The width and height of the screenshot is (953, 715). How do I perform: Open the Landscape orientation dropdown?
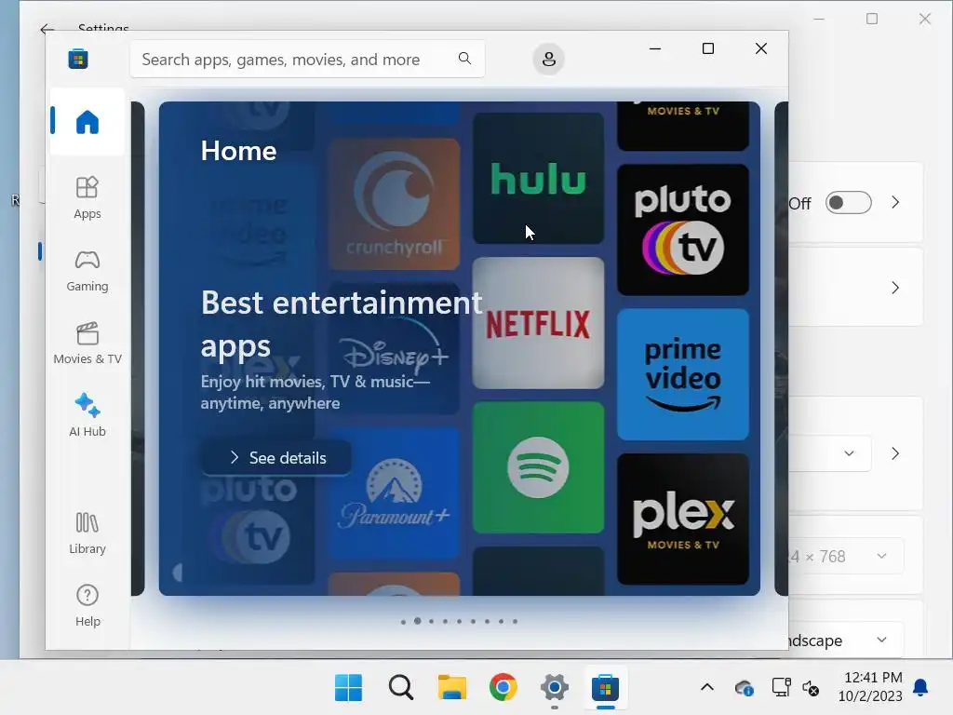[x=846, y=641]
